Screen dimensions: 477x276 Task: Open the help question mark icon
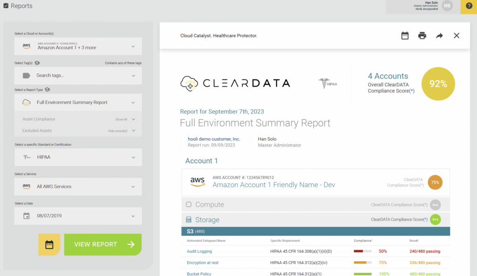pyautogui.click(x=469, y=6)
